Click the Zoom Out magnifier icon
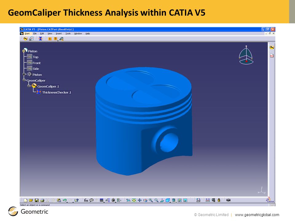295x221 pixels. pyautogui.click(x=156, y=200)
